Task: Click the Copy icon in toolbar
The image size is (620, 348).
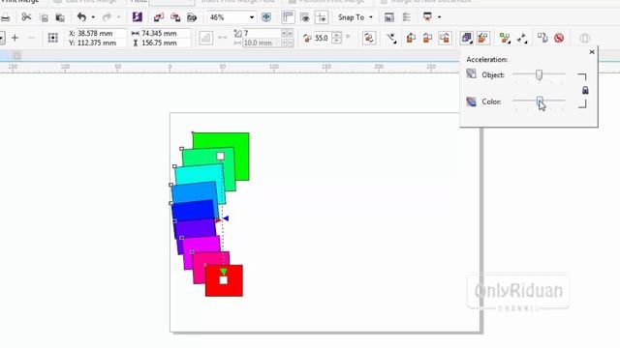Action: click(44, 17)
